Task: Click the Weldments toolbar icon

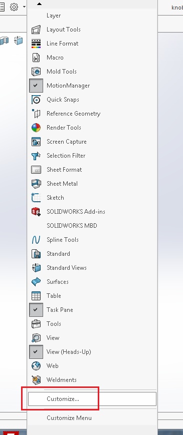Action: (x=36, y=380)
